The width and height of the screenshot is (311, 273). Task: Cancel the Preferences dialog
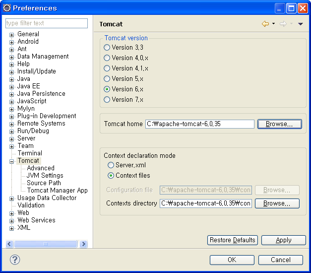coord(281,260)
